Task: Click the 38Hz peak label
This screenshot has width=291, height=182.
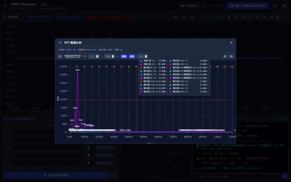Action: point(75,108)
